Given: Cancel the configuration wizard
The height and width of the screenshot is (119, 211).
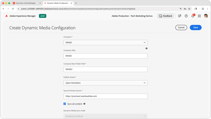Looking at the screenshot, I should [181, 28].
